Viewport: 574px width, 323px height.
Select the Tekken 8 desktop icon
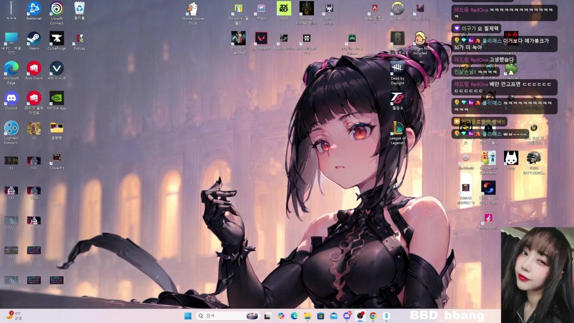pos(397,101)
